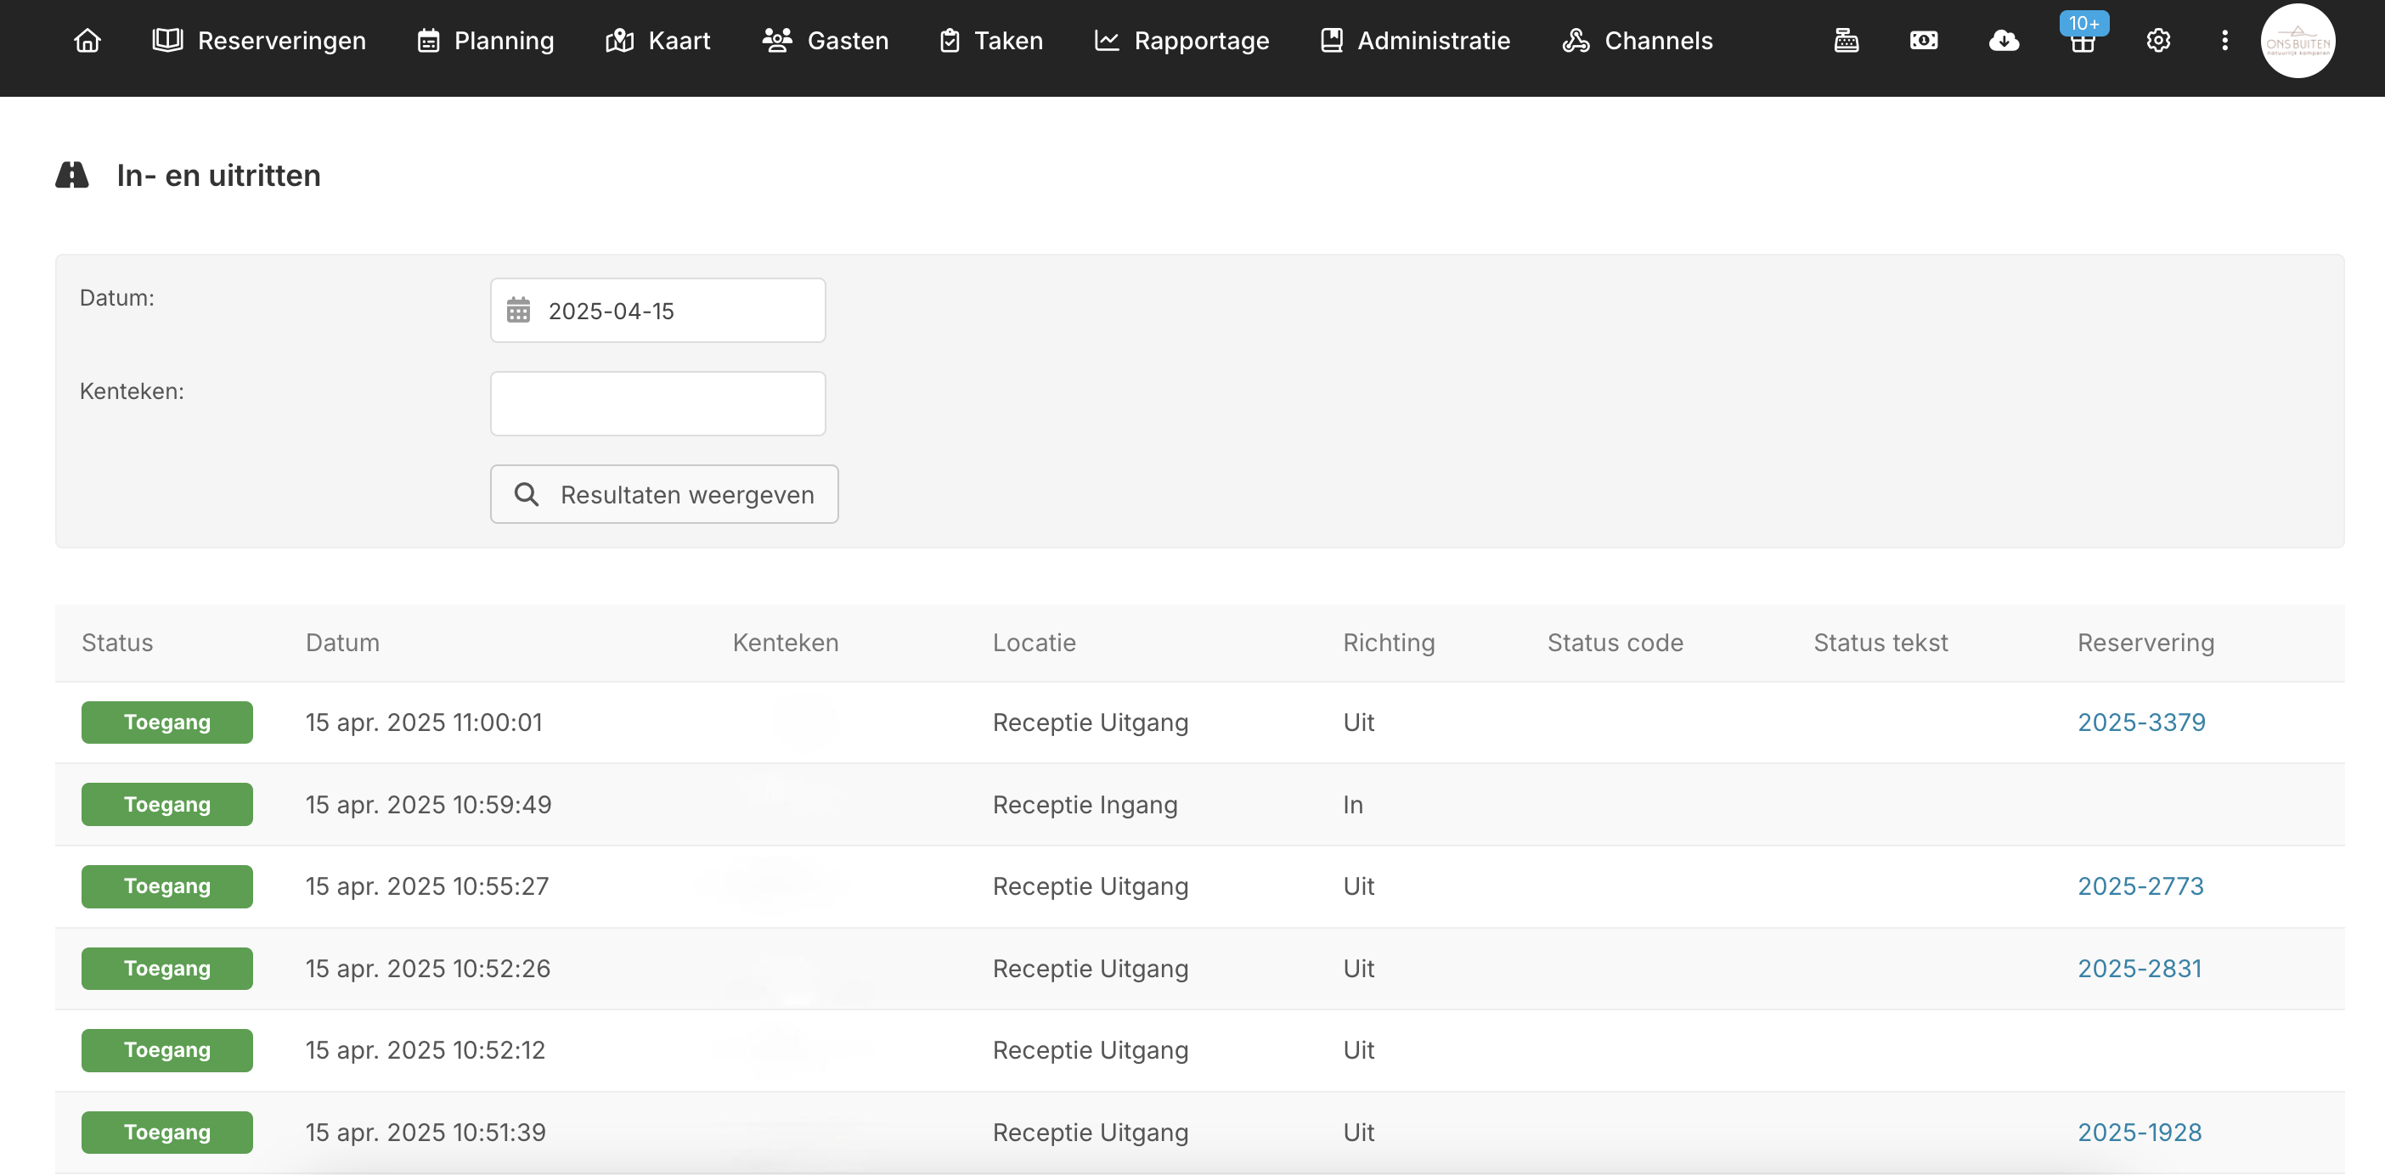Click the Status code column header
The width and height of the screenshot is (2385, 1175).
1615,643
